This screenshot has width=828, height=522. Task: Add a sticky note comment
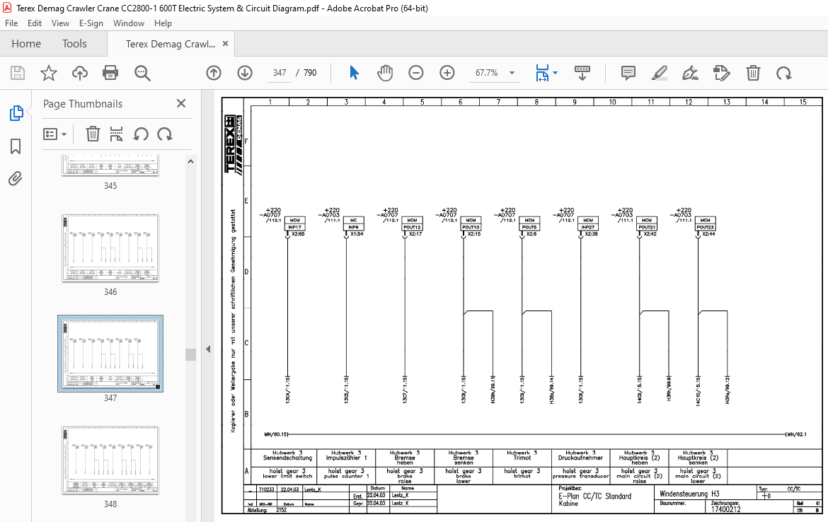pyautogui.click(x=628, y=73)
